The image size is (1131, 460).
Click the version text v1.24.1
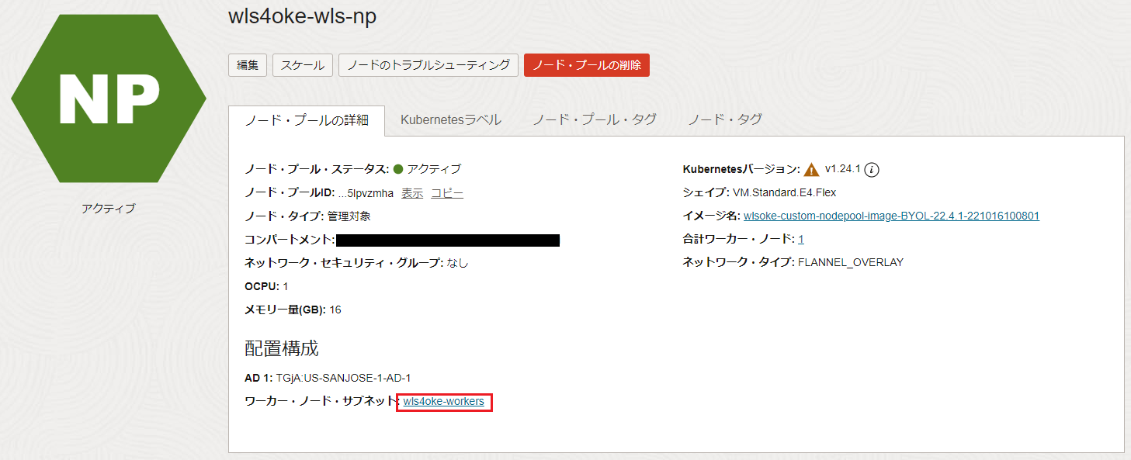tap(843, 168)
